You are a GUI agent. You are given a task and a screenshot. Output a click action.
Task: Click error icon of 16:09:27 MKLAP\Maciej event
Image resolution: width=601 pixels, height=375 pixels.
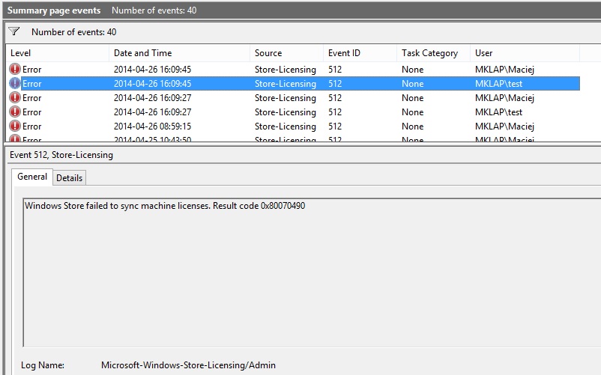coord(14,97)
